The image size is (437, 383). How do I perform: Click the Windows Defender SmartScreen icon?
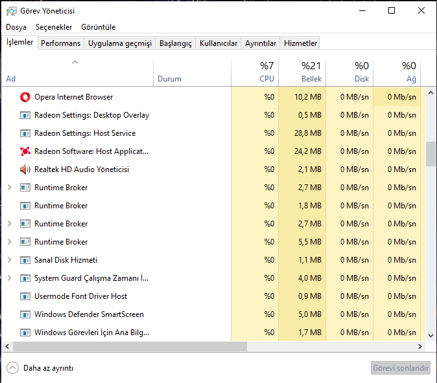coord(25,314)
